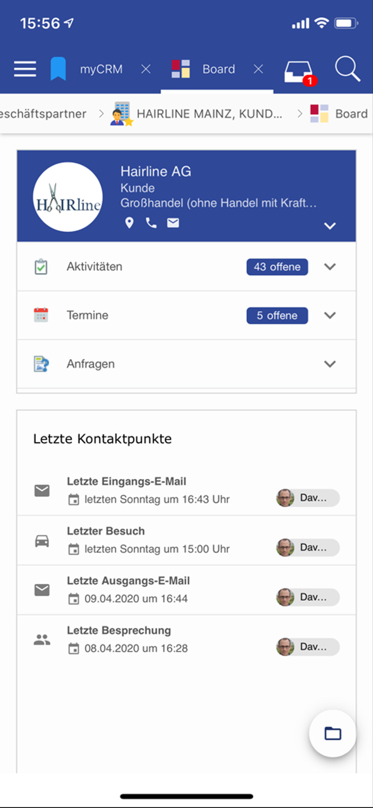Select the Board tab
Image resolution: width=373 pixels, height=808 pixels.
(218, 69)
